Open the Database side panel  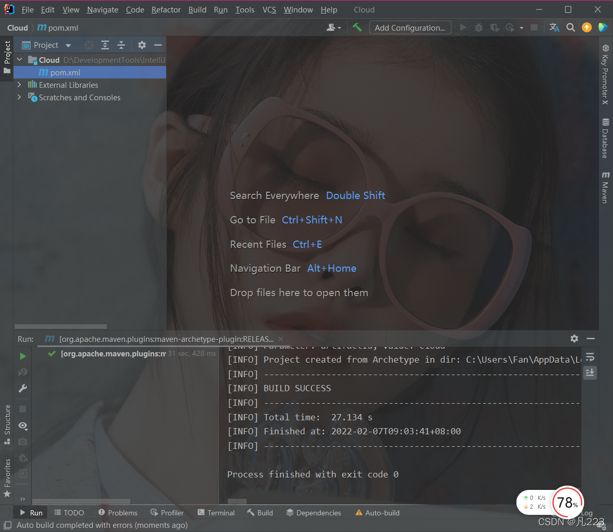[x=605, y=138]
